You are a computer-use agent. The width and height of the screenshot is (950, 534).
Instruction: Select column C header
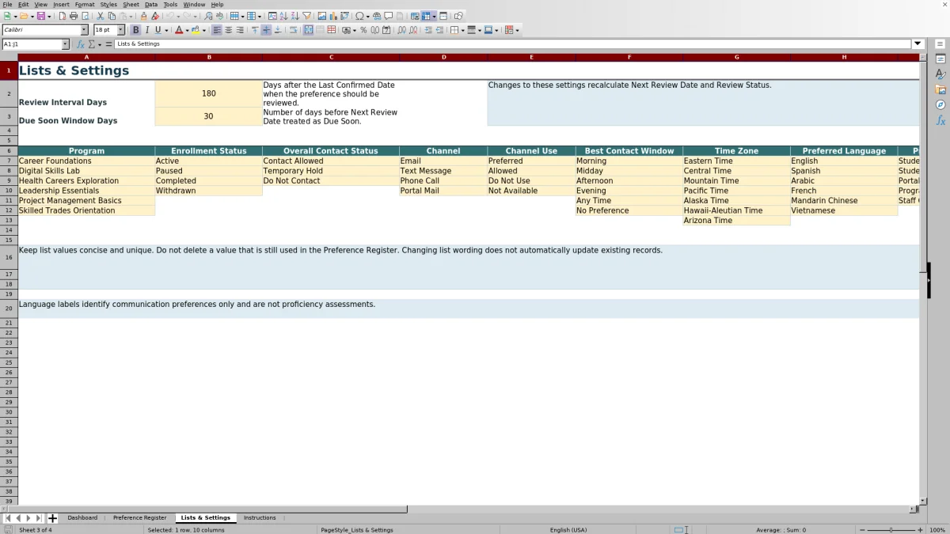tap(331, 57)
